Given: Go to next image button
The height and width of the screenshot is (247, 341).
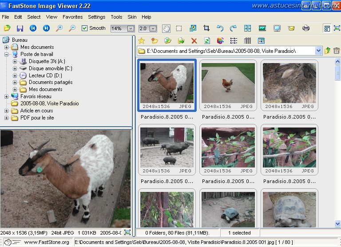Looking at the screenshot, I should click(46, 28).
